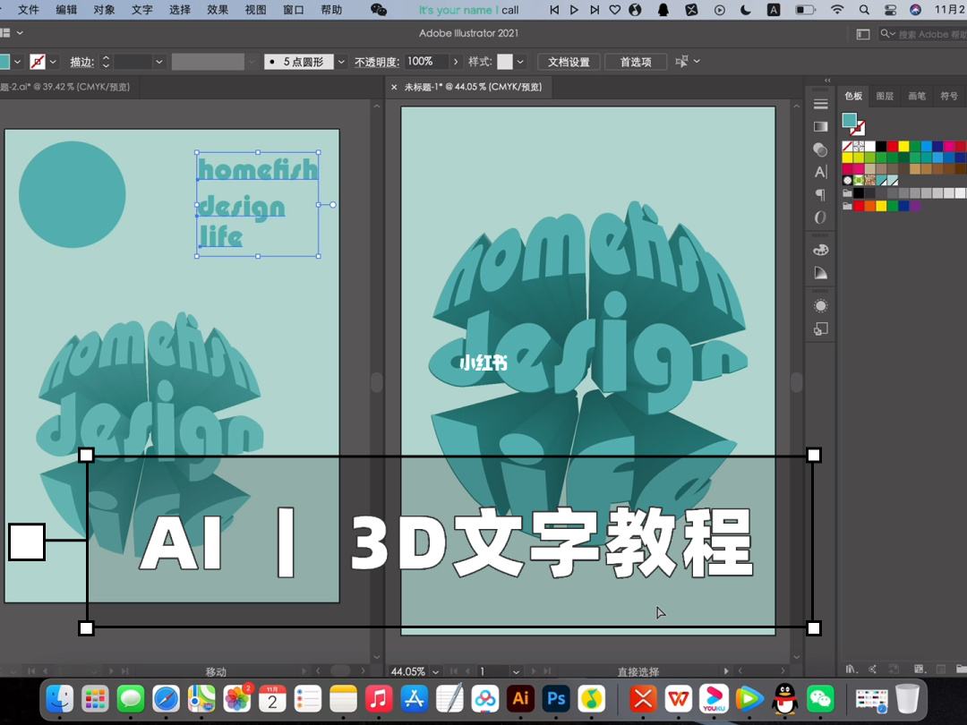
Task: Open QQ penguin app from the Dock
Action: pyautogui.click(x=785, y=698)
